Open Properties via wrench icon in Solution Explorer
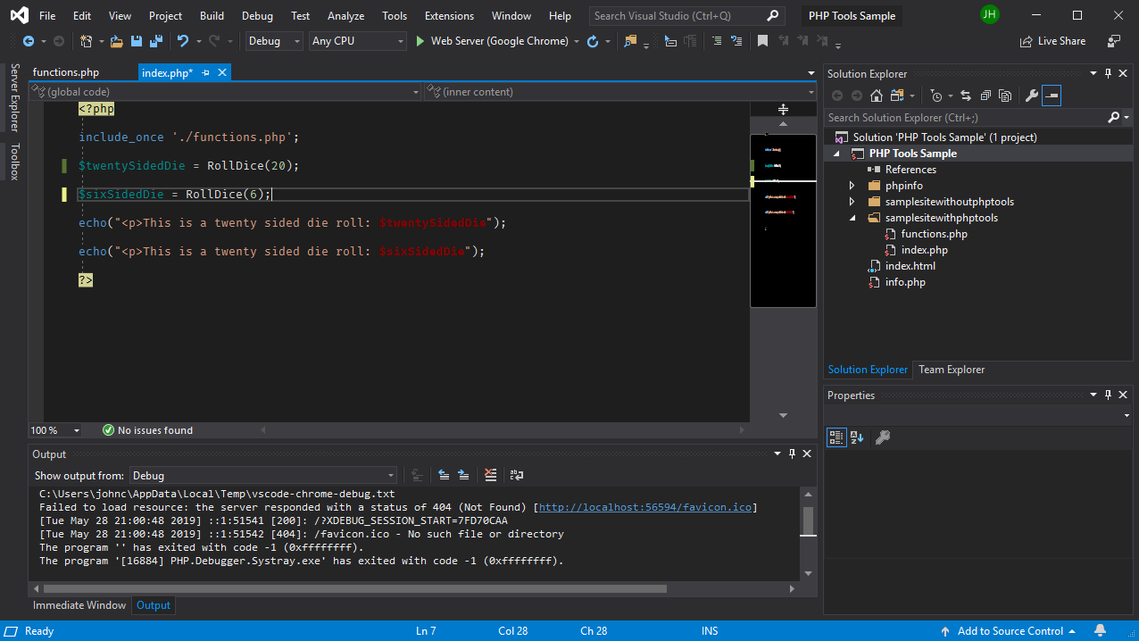Image resolution: width=1139 pixels, height=641 pixels. 1031,96
